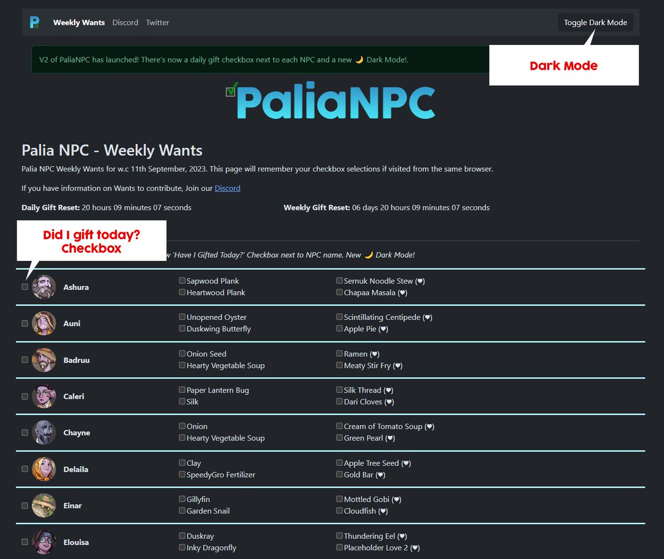Click Ashura's portrait avatar
664x559 pixels.
[44, 287]
